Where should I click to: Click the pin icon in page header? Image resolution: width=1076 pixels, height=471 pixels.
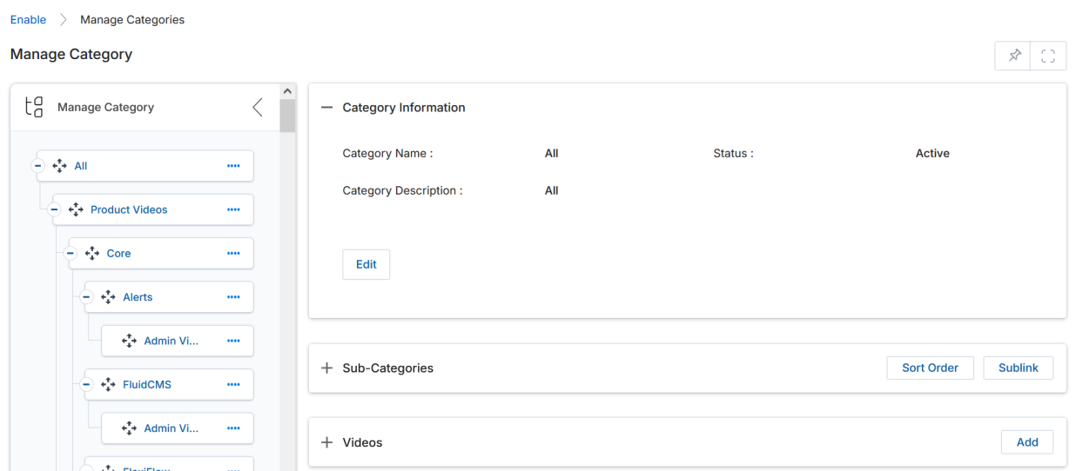[1014, 56]
